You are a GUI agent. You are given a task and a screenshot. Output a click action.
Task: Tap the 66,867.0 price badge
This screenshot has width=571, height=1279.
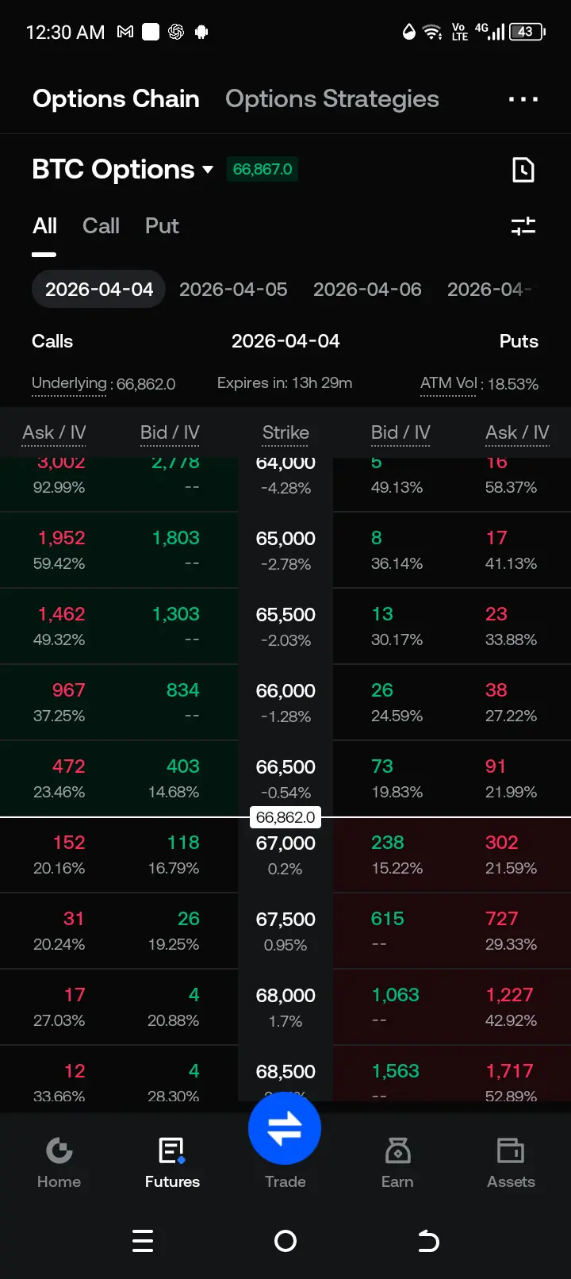point(263,169)
